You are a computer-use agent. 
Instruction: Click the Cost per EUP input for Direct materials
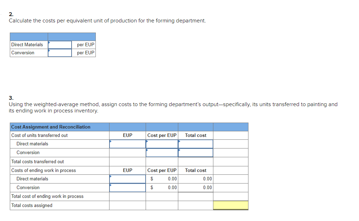coord(162,144)
